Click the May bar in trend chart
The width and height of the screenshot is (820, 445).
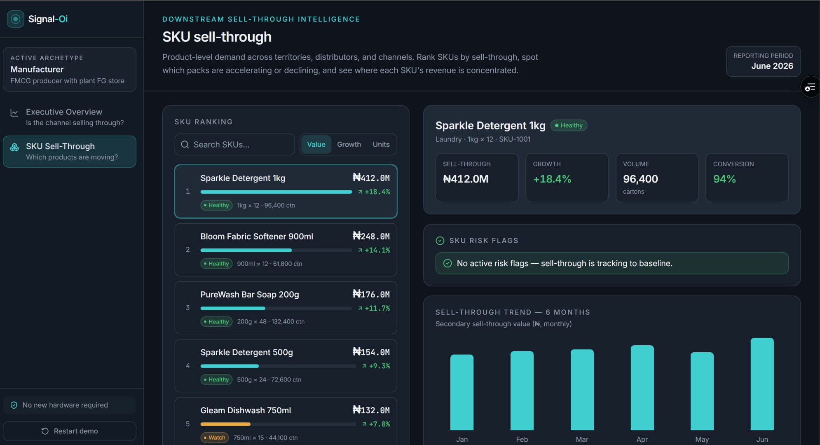pos(702,391)
